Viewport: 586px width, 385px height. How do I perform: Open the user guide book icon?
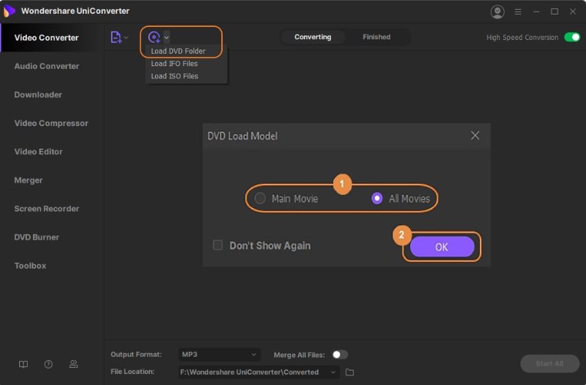23,364
